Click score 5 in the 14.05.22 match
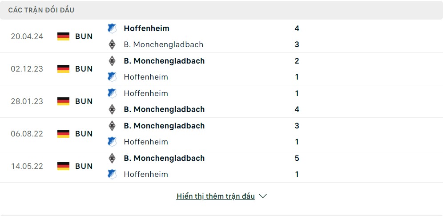 click(x=297, y=158)
